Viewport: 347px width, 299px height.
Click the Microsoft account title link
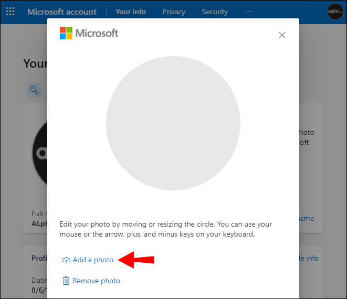62,12
